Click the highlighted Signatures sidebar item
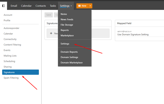 tap(20, 72)
